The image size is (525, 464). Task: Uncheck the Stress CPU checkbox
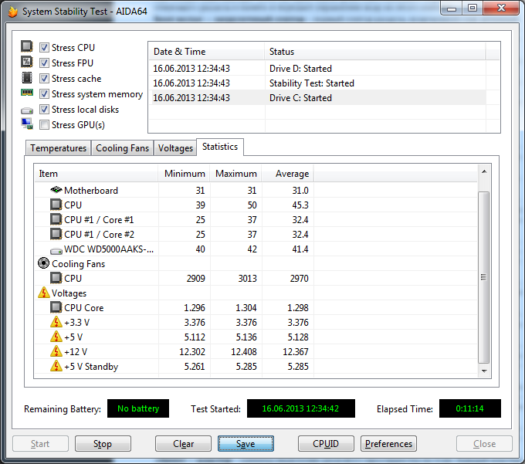point(44,48)
